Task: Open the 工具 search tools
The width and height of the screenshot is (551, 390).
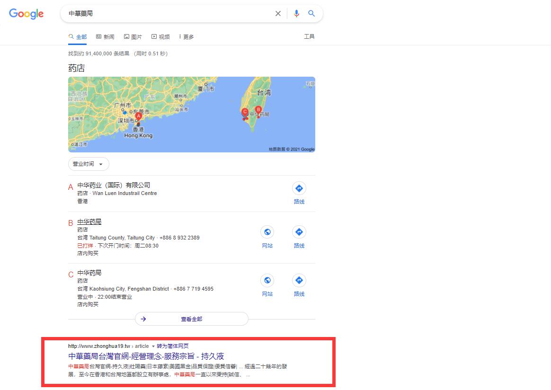Action: point(309,36)
